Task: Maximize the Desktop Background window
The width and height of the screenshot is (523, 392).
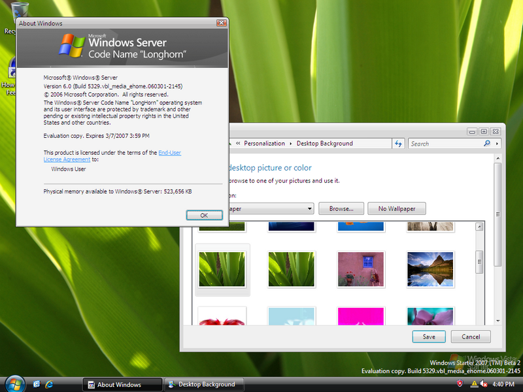Action: click(484, 131)
